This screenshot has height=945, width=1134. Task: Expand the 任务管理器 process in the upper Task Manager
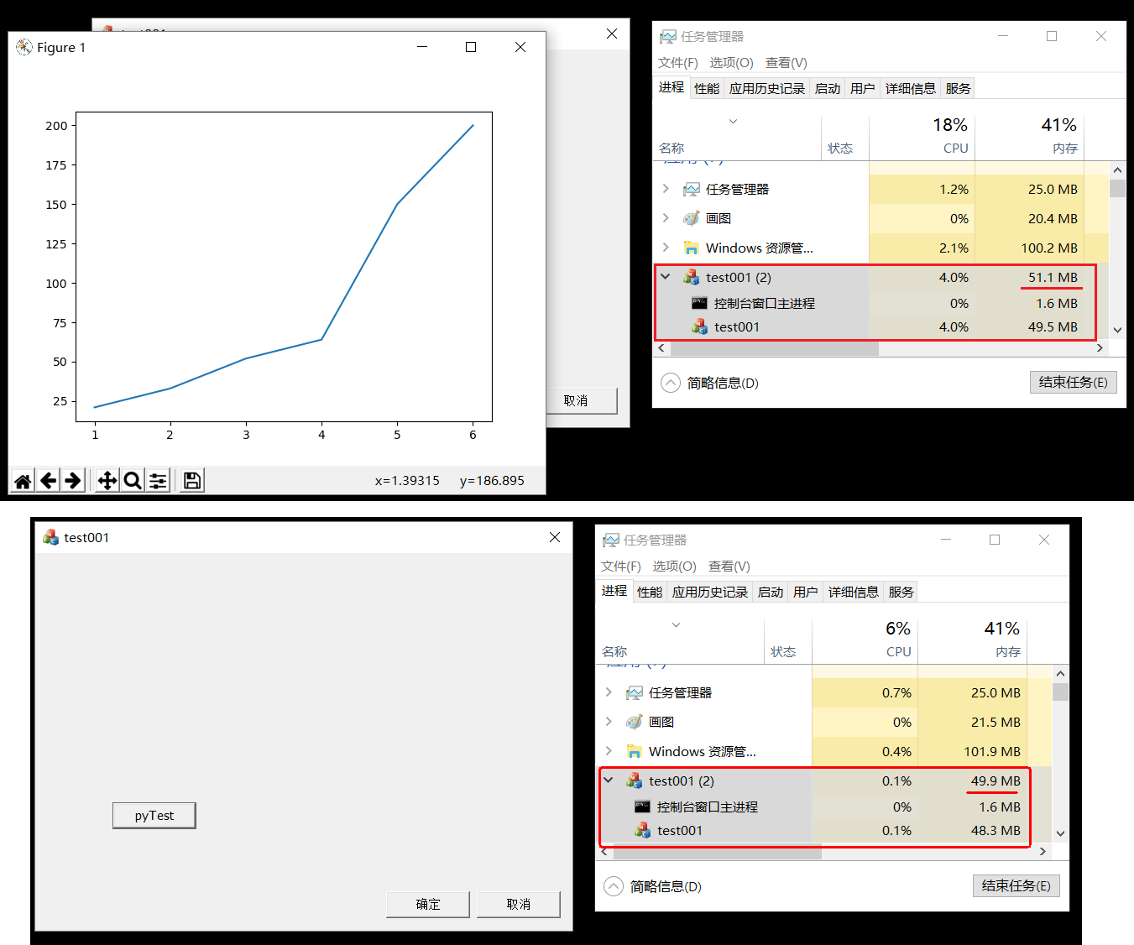[x=666, y=189]
